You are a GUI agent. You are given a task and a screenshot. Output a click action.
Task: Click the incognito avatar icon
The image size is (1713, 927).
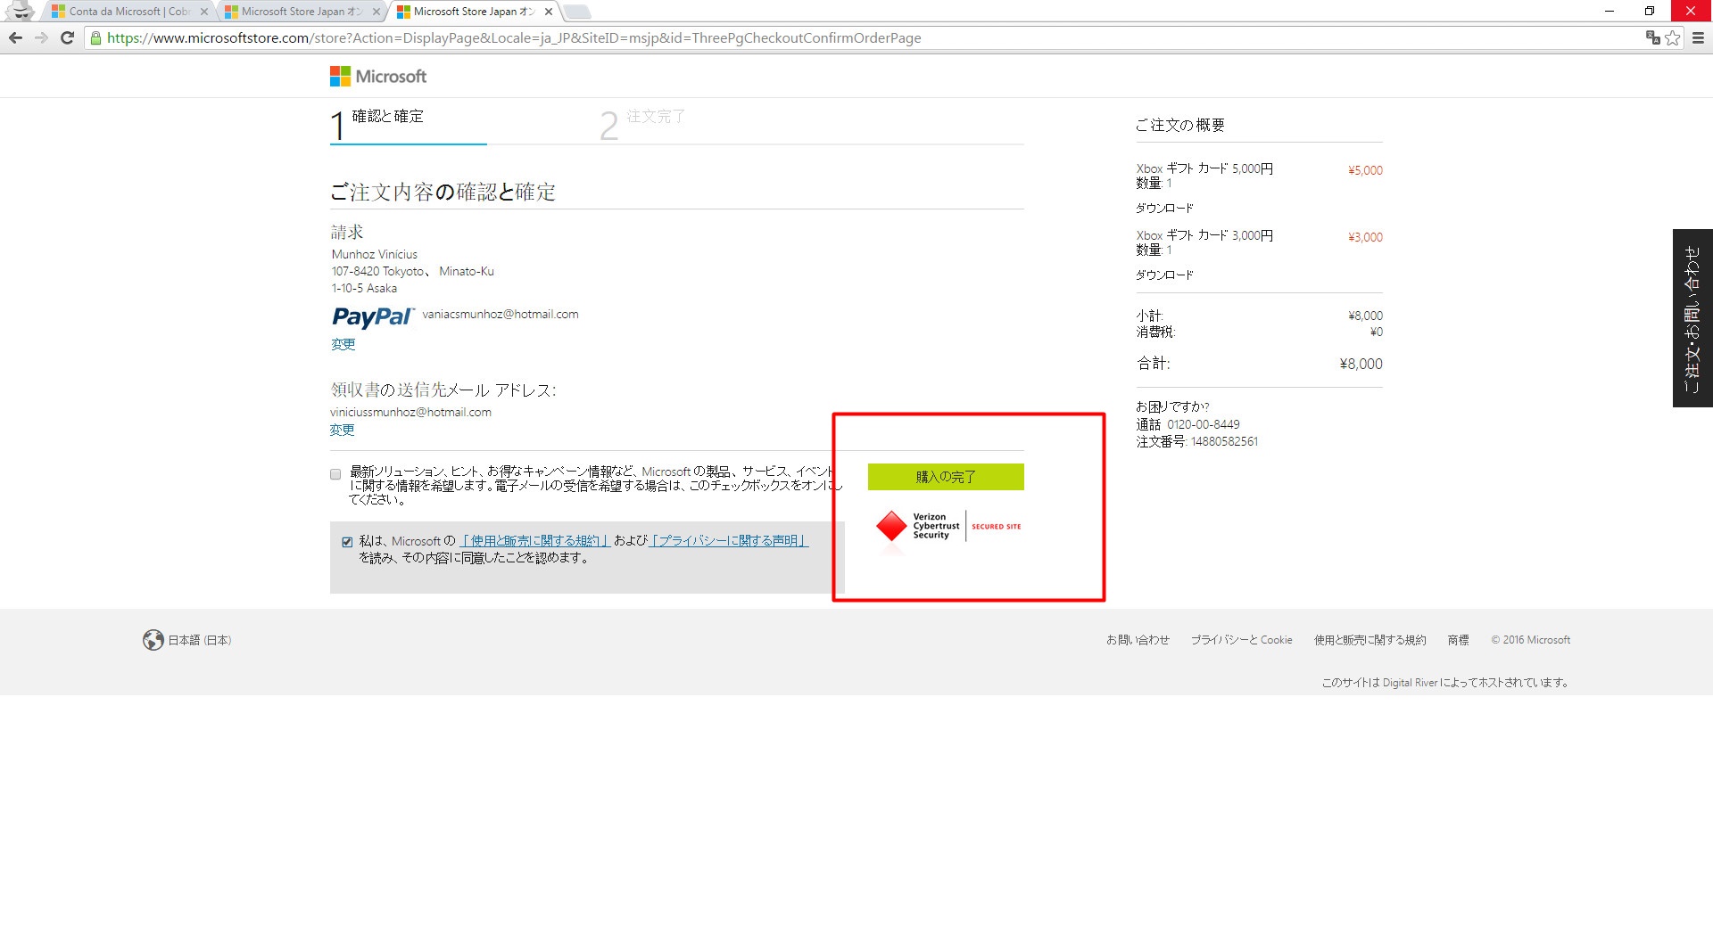(20, 11)
